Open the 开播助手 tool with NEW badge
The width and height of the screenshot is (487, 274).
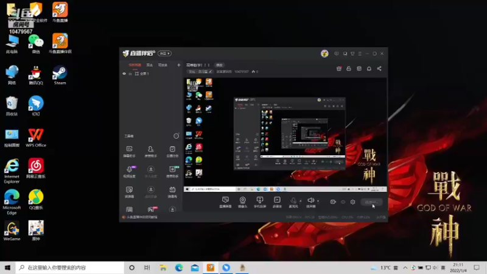[x=172, y=172]
